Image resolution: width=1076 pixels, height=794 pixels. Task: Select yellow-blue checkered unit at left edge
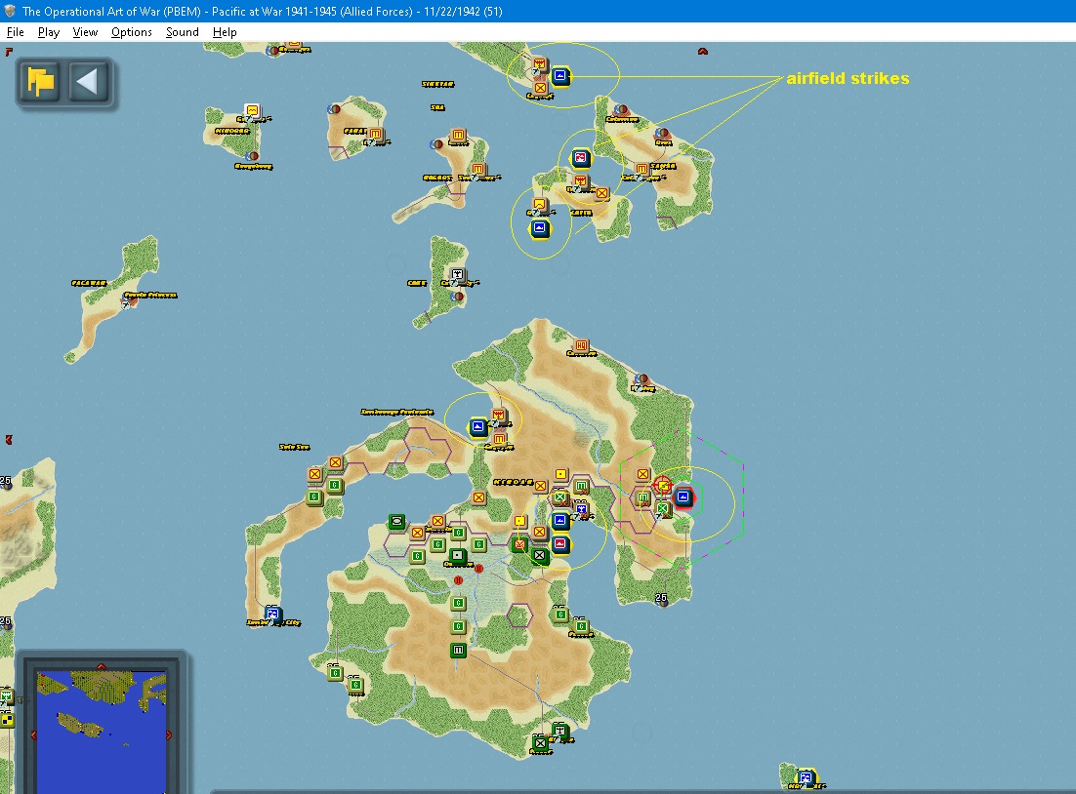point(6,719)
